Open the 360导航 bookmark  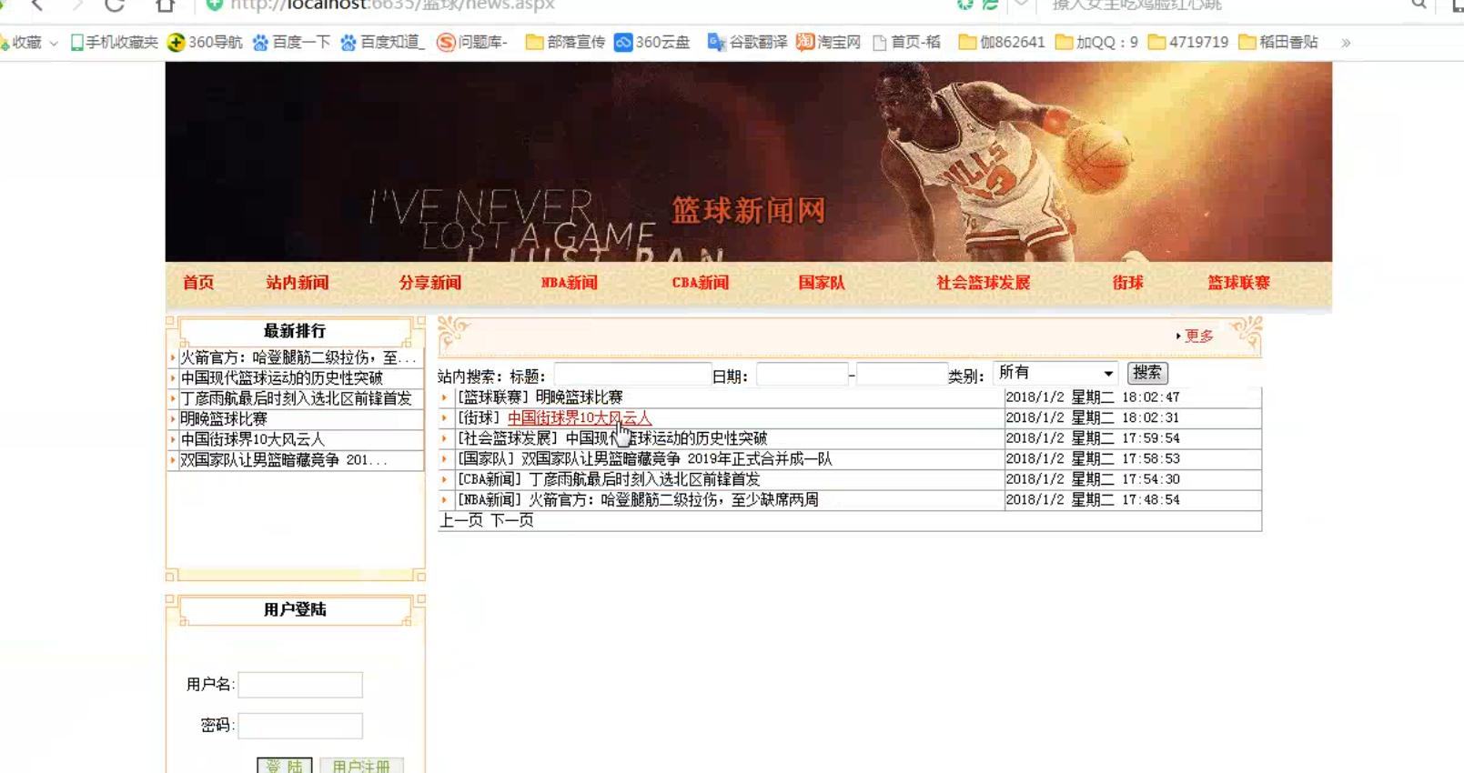point(205,42)
